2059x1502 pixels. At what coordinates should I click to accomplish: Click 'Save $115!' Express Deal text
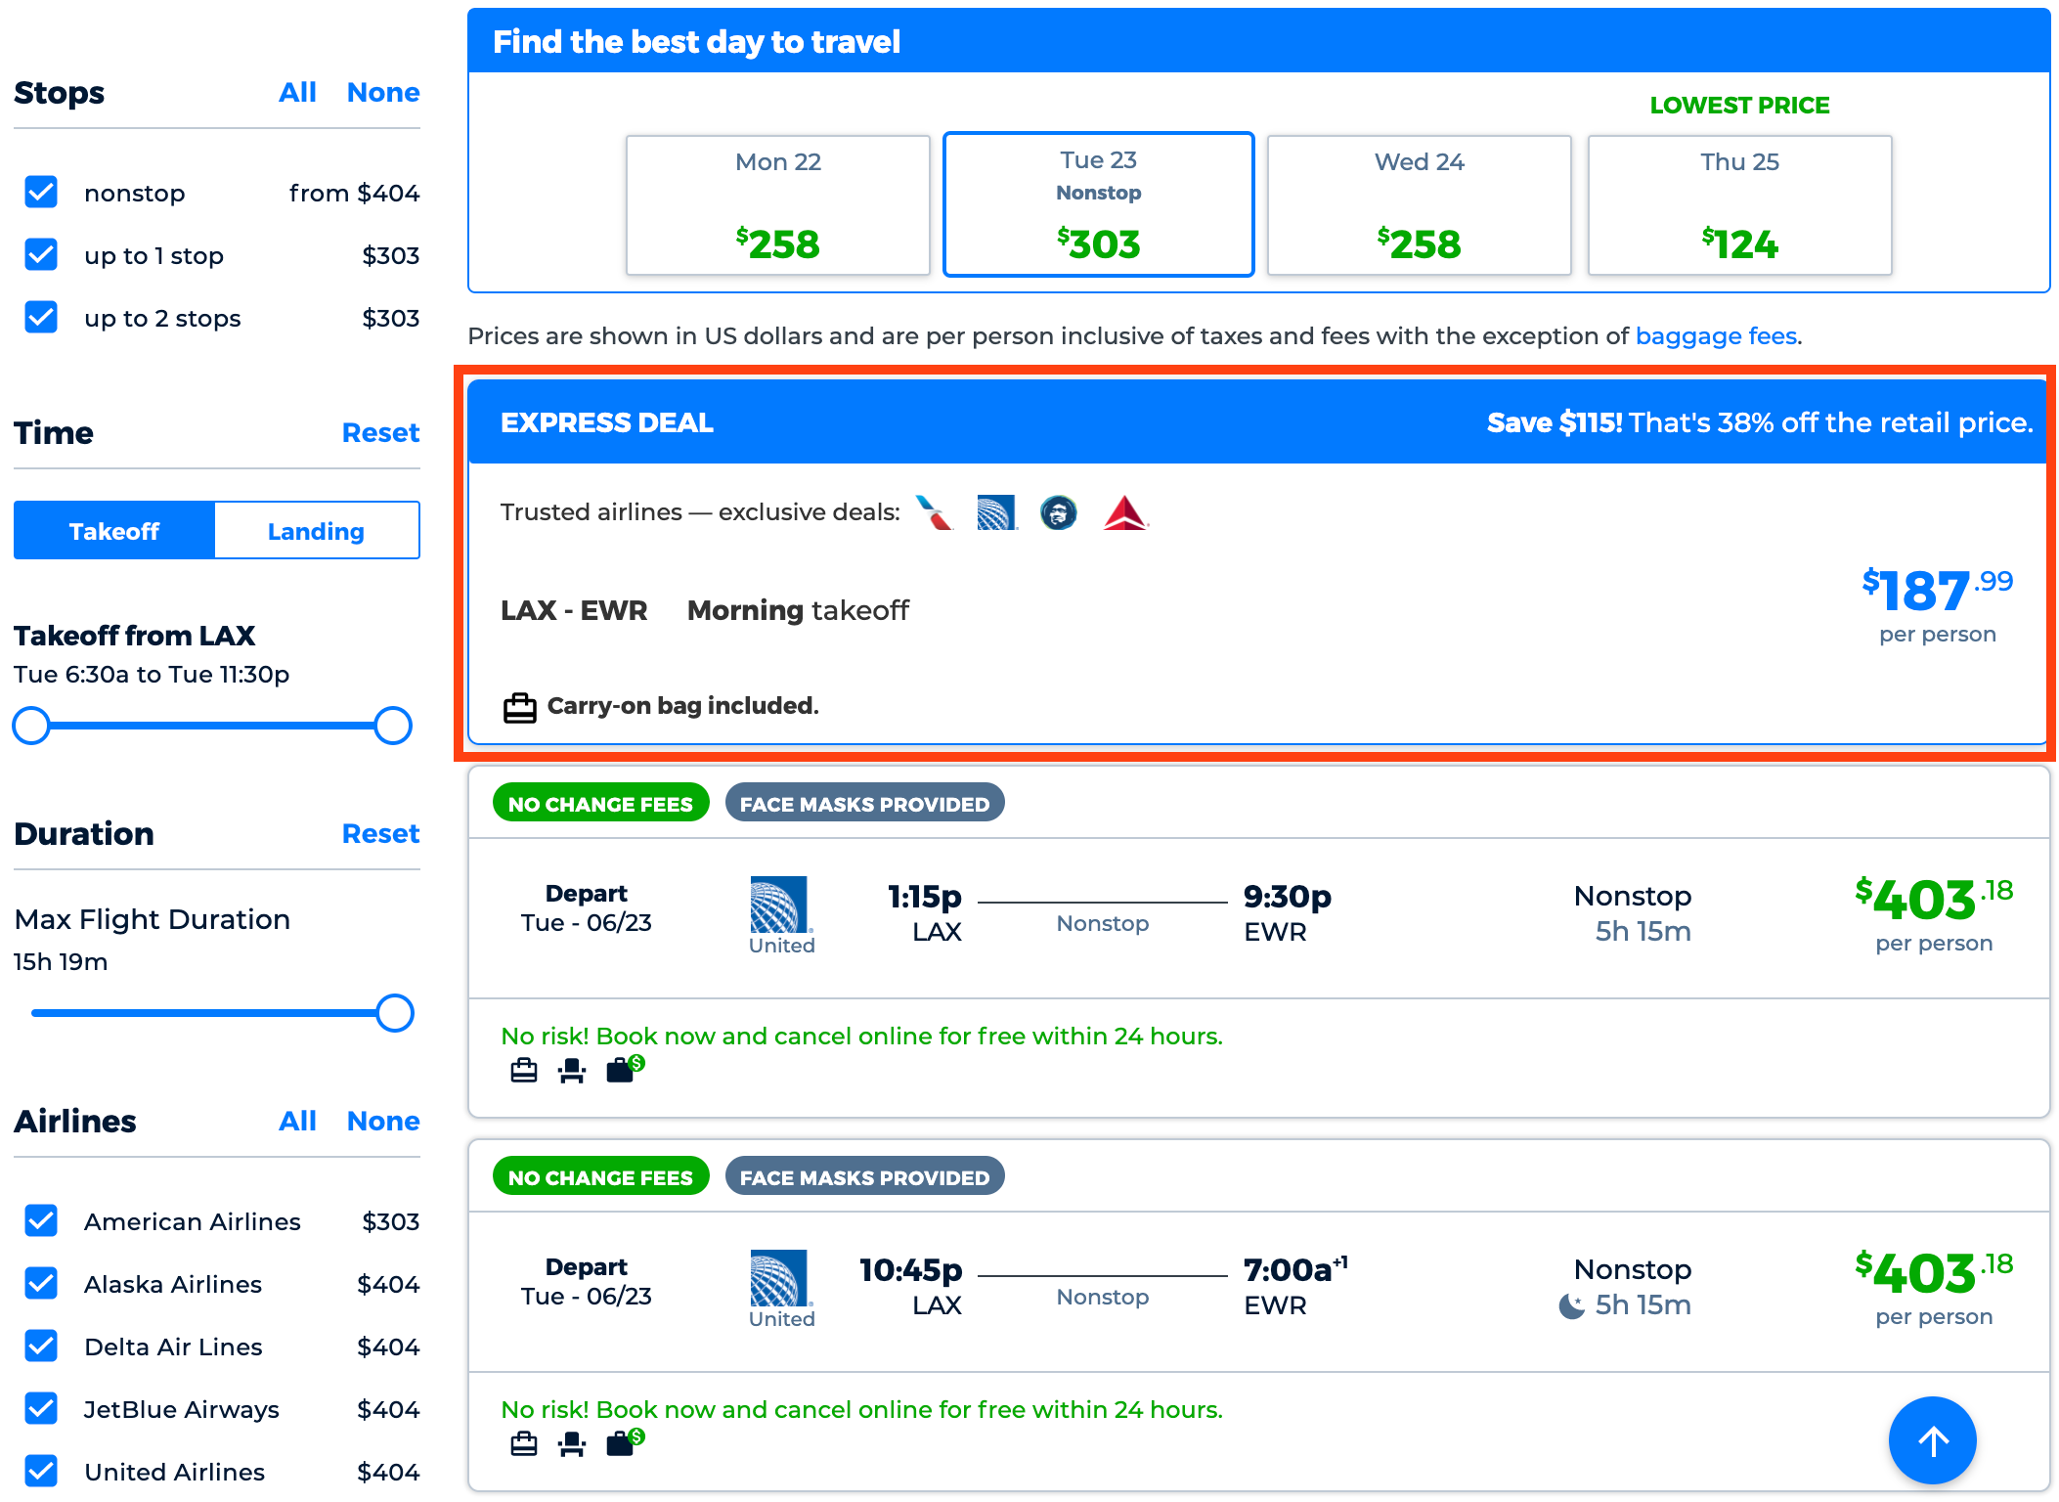click(1555, 422)
